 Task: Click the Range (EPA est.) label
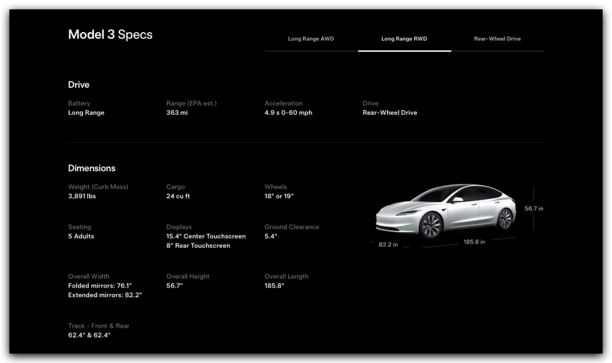191,103
